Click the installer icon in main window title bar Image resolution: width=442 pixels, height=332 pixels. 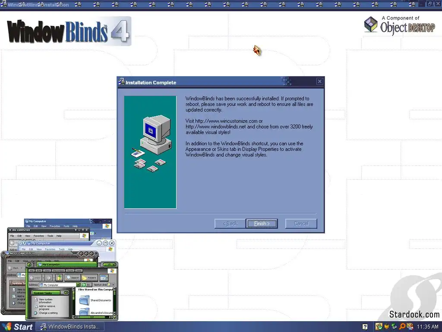(3, 4)
